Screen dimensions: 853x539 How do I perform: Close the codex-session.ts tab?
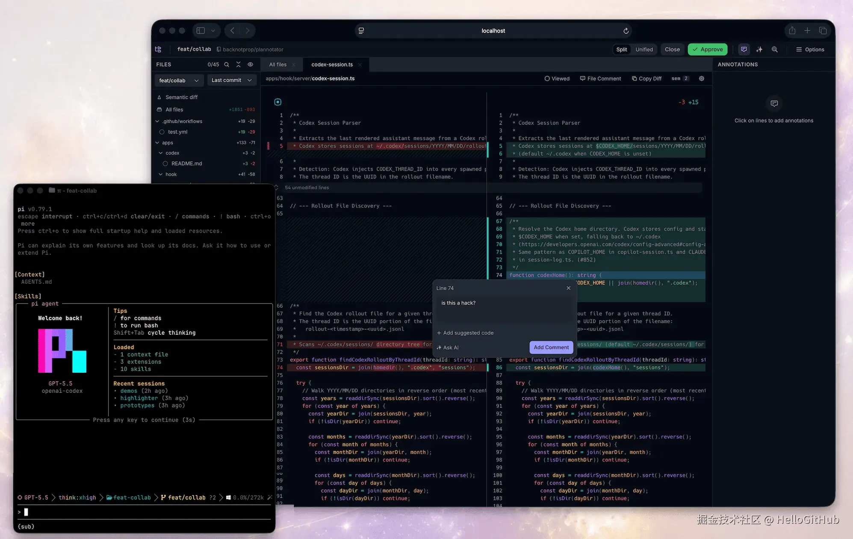tap(360, 65)
